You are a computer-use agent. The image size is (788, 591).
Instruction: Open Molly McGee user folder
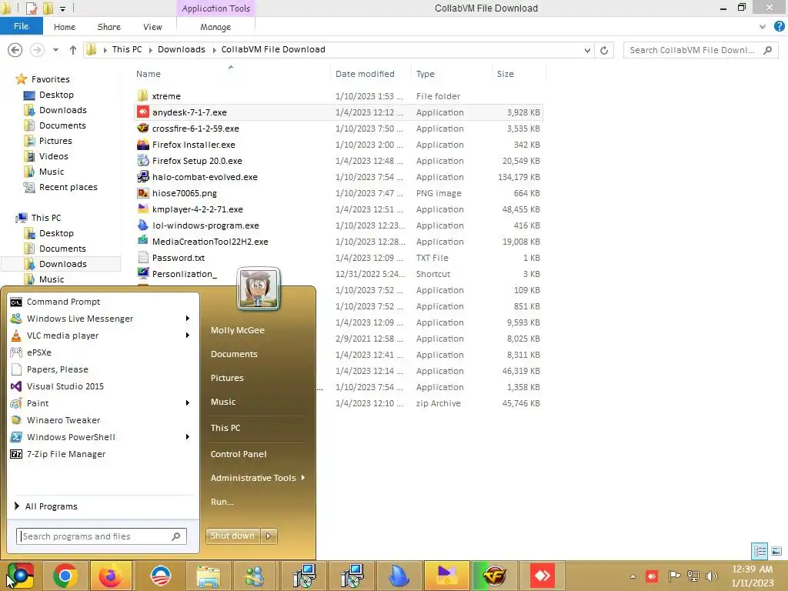click(237, 330)
